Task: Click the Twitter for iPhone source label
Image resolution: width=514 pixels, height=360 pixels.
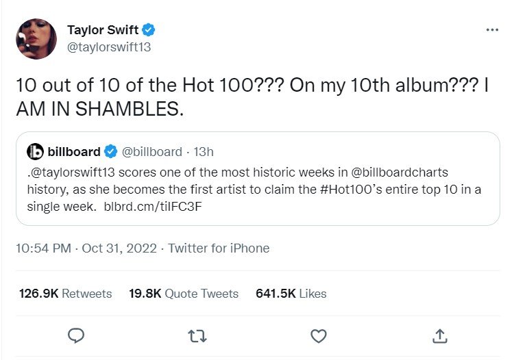Action: coord(219,248)
